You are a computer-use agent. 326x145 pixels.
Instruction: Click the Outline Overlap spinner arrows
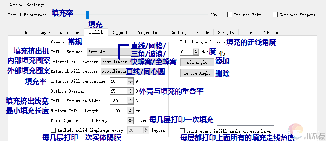point(130,91)
